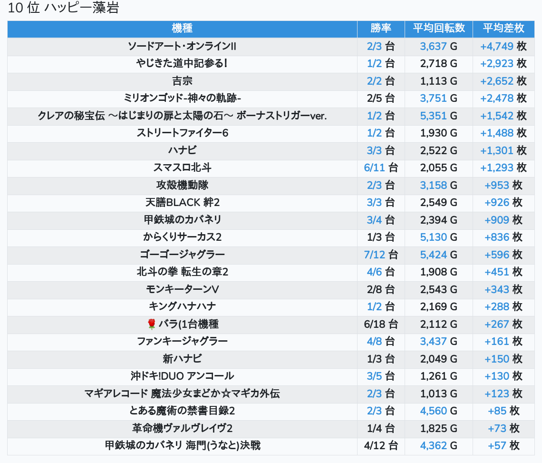Click the difference value +596 枚

click(x=503, y=255)
